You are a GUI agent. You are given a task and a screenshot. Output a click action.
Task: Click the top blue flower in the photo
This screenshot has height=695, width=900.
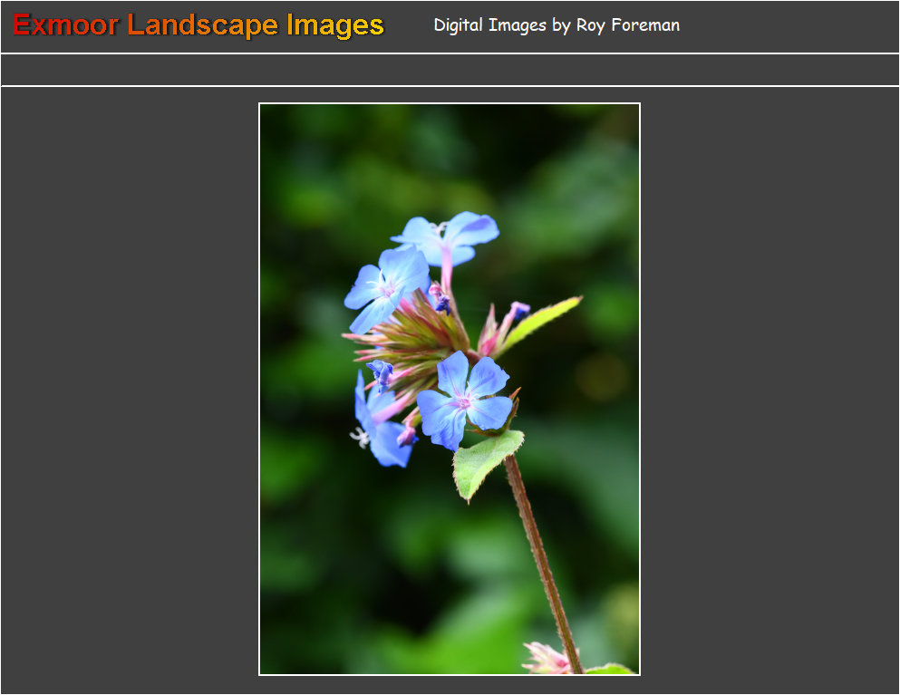coord(449,236)
